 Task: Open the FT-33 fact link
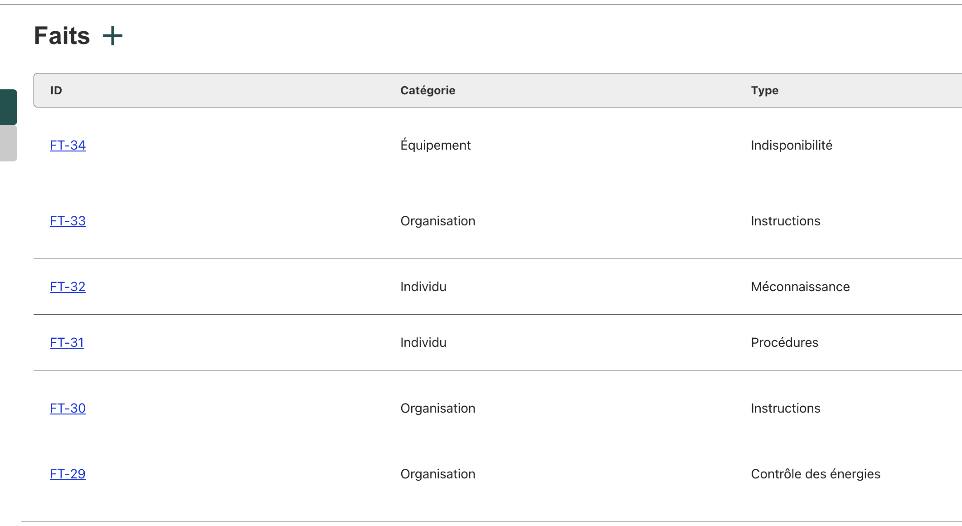point(68,221)
